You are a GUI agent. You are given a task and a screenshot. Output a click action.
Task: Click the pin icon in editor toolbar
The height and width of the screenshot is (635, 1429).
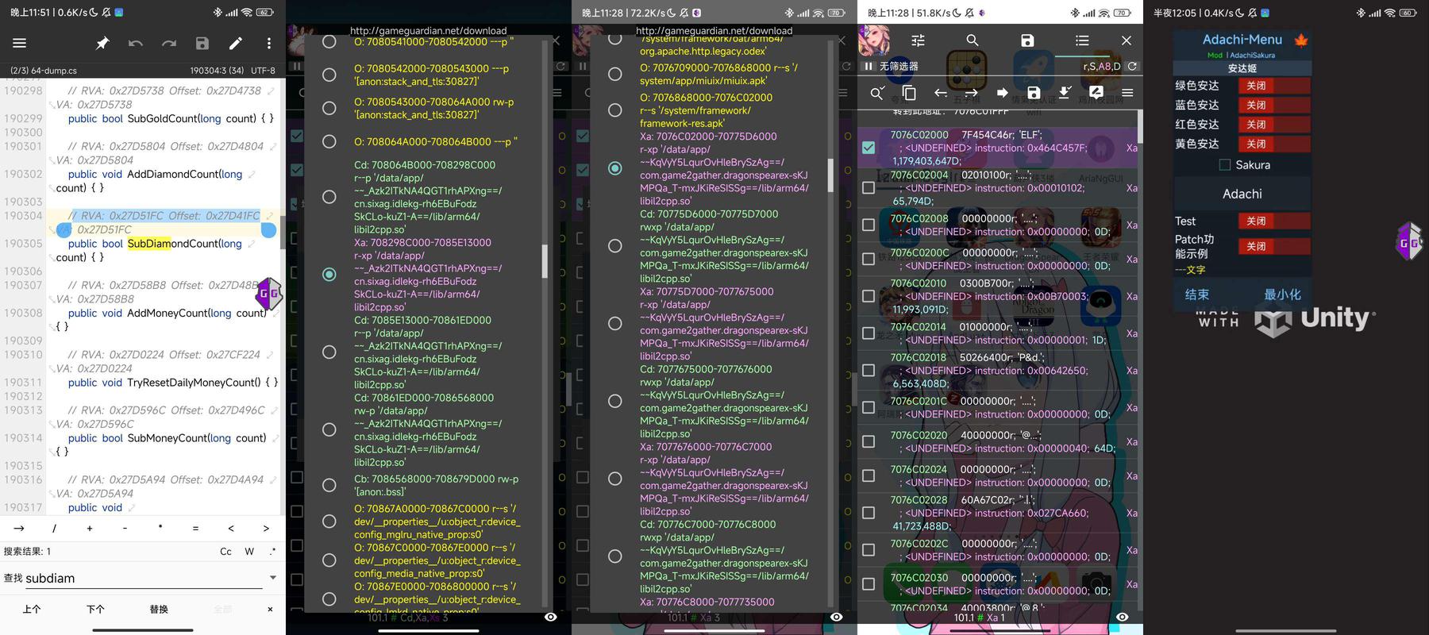click(x=102, y=44)
